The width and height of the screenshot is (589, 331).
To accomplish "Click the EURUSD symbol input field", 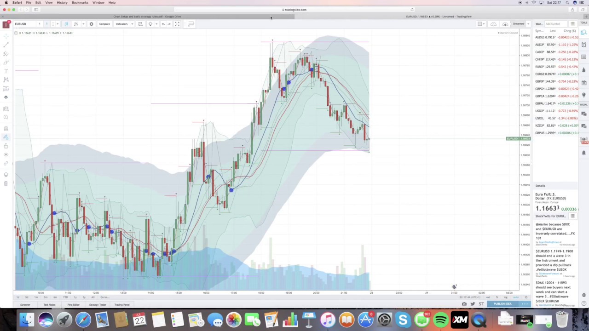I will (x=24, y=24).
